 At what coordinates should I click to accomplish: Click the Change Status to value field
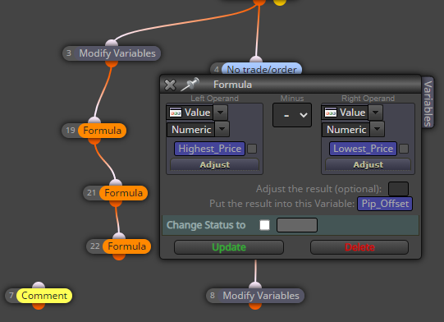coord(297,225)
